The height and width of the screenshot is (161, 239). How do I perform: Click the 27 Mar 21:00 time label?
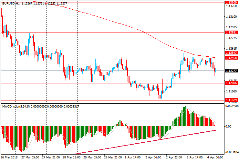pyautogui.click(x=51, y=157)
